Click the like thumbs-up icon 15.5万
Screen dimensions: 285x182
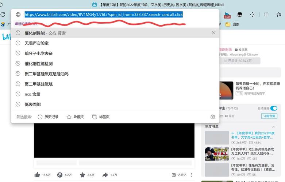pyautogui.click(x=37, y=175)
